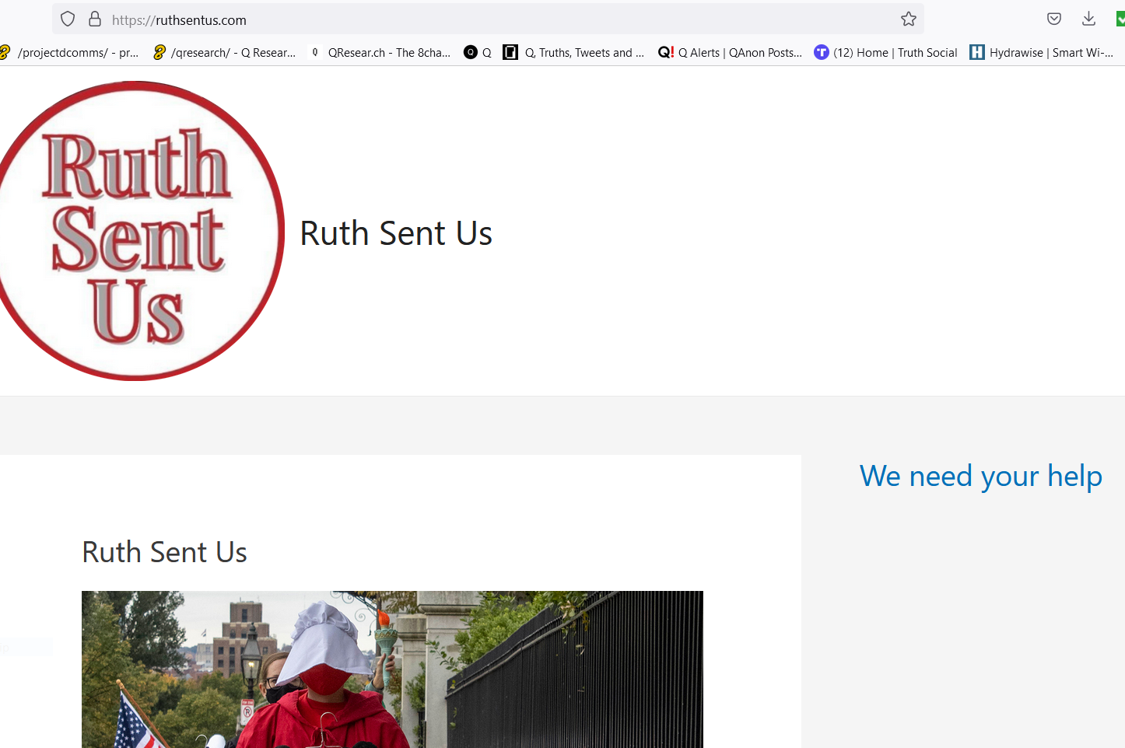1125x748 pixels.
Task: Open Q, Truths, Tweets bookmark
Action: tap(574, 52)
